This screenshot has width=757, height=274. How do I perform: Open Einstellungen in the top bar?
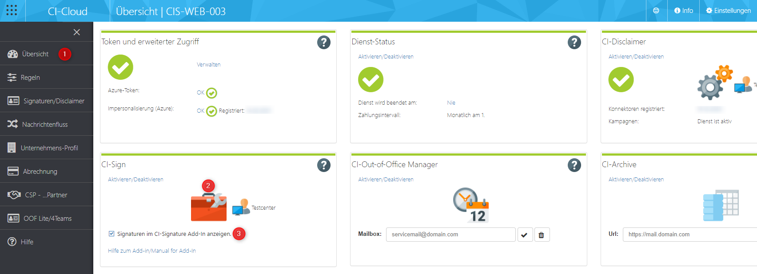click(728, 11)
